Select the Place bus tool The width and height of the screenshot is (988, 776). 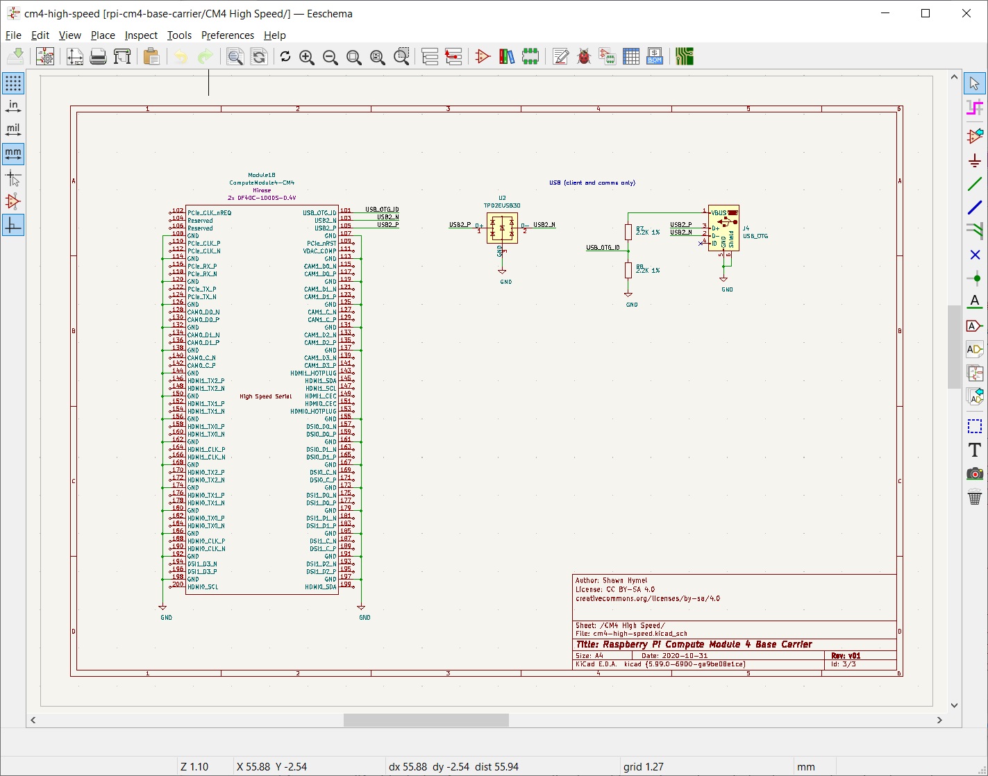[975, 207]
